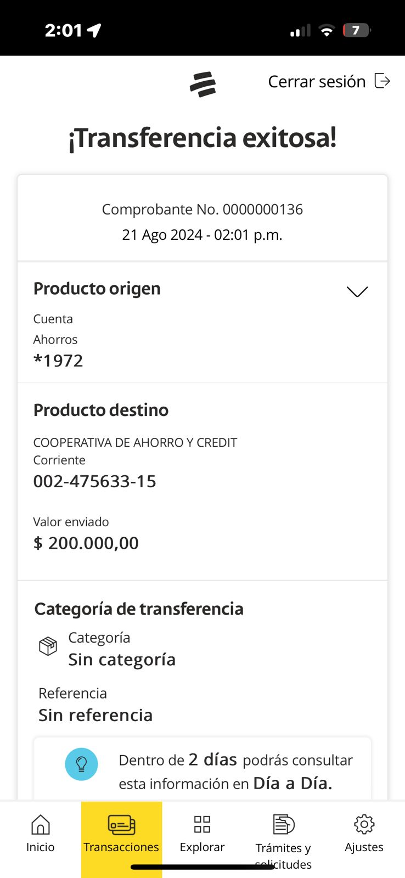Viewport: 405px width, 878px height.
Task: Tap the home indicator bar
Action: coord(202,867)
